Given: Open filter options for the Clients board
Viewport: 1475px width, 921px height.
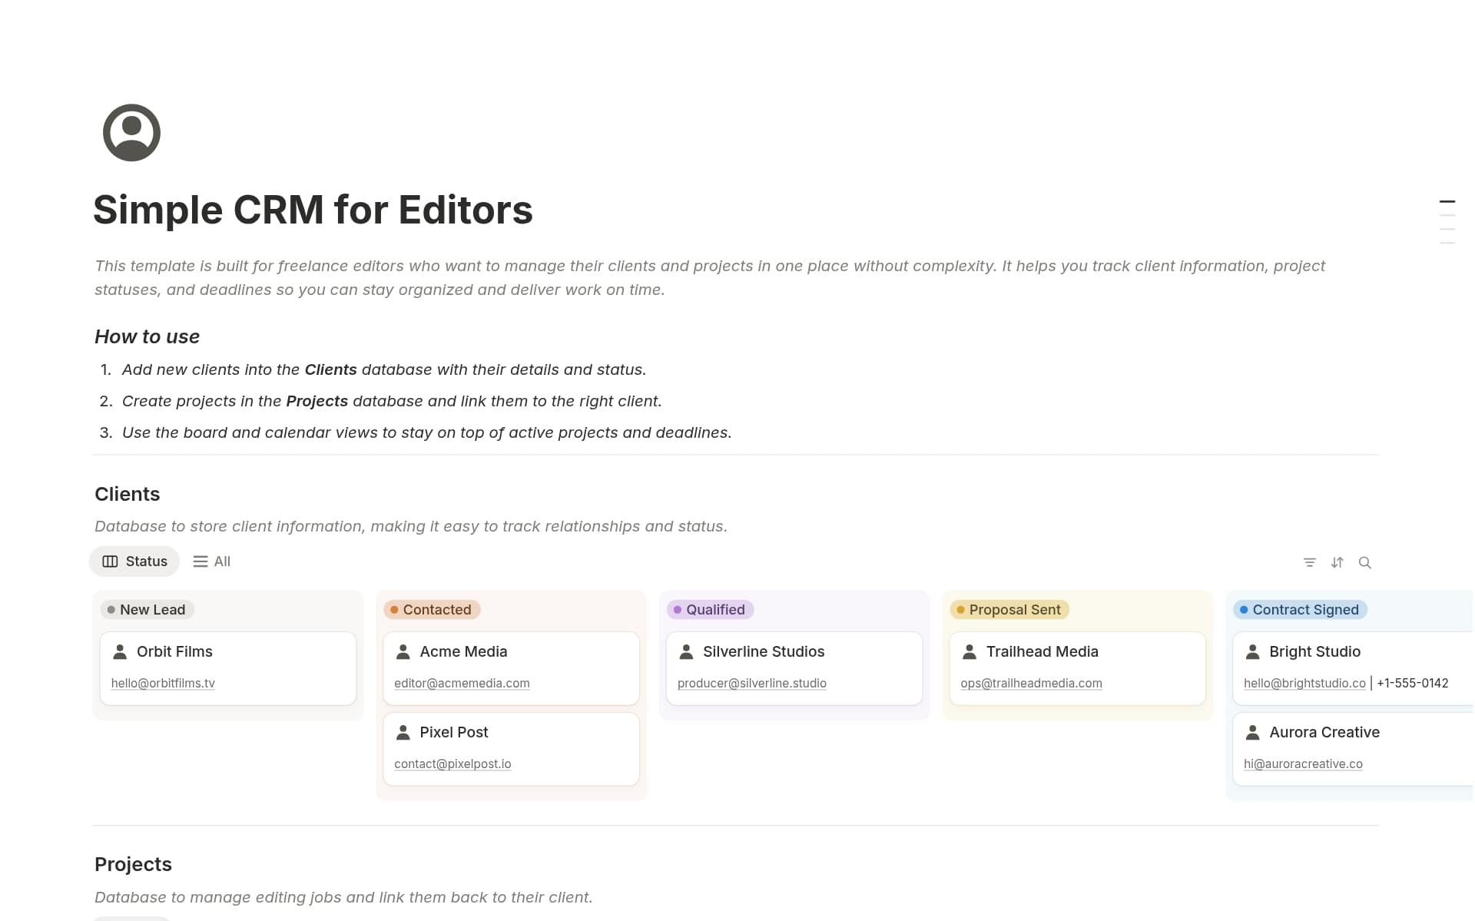Looking at the screenshot, I should (x=1310, y=562).
